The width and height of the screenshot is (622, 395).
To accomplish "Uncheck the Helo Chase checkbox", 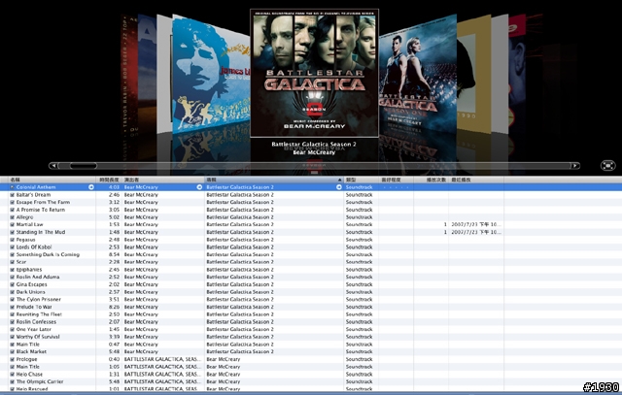I will [12, 374].
